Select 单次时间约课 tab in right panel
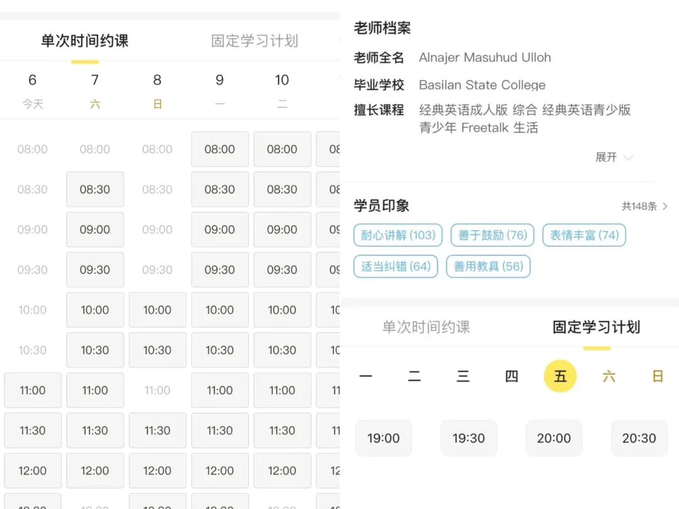This screenshot has width=679, height=509. (x=426, y=327)
